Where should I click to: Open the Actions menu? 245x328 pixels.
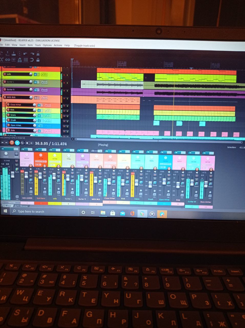[x=58, y=45]
